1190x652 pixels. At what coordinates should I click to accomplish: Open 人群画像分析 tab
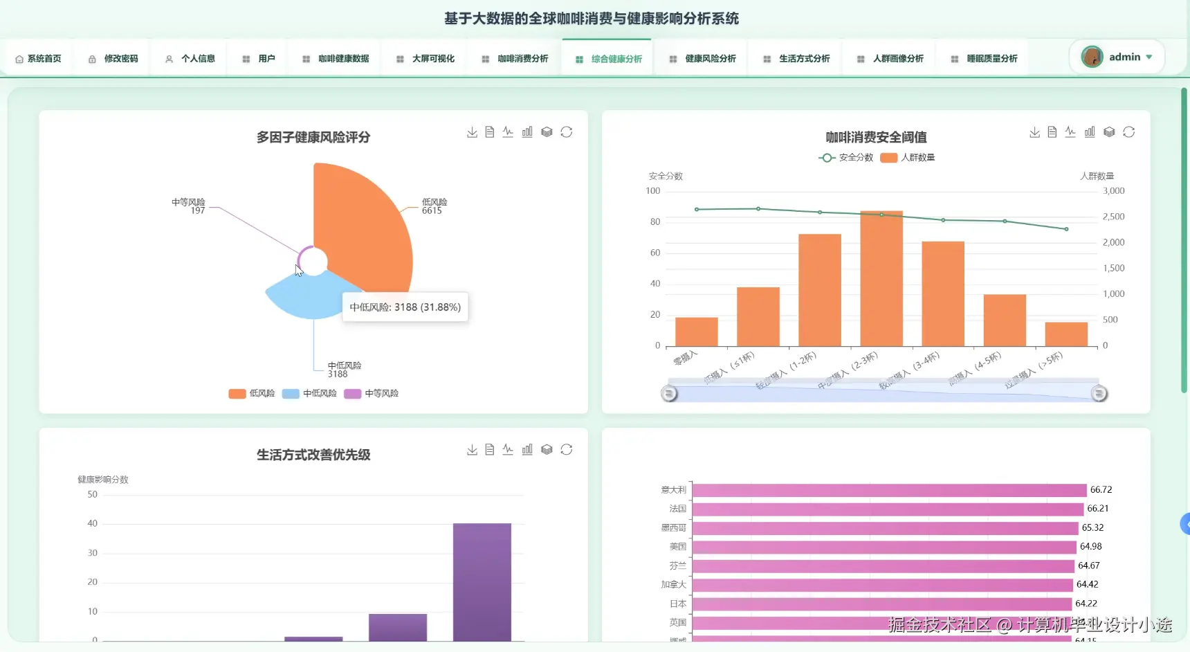[890, 59]
